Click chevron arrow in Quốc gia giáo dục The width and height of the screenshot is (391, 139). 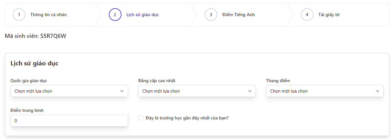pyautogui.click(x=122, y=91)
